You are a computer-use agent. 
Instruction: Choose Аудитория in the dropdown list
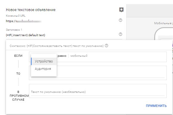(x=44, y=69)
